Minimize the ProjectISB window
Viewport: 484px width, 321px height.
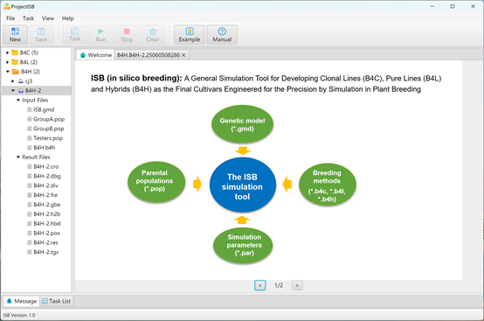point(432,6)
